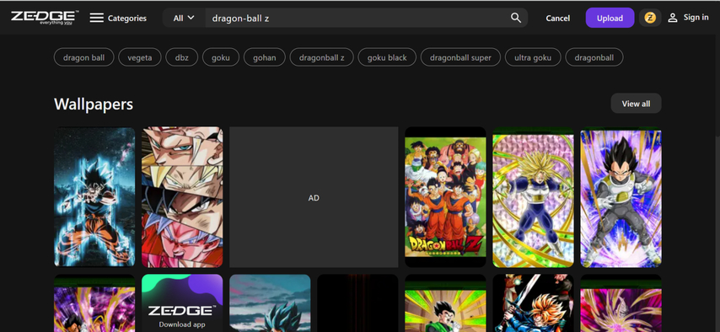This screenshot has width=720, height=332.
Task: Select the goku tag
Action: (x=221, y=57)
